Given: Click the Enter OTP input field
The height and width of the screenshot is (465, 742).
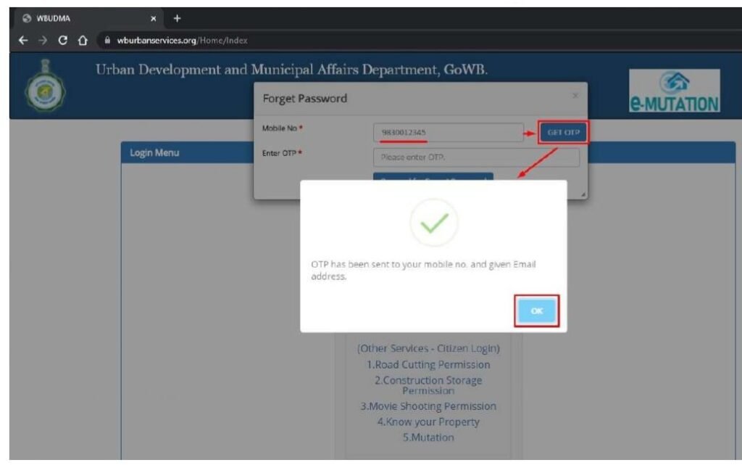Looking at the screenshot, I should pyautogui.click(x=476, y=157).
